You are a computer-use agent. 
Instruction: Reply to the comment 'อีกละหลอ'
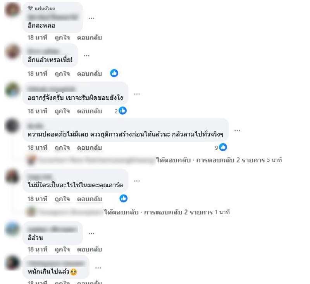(x=90, y=38)
